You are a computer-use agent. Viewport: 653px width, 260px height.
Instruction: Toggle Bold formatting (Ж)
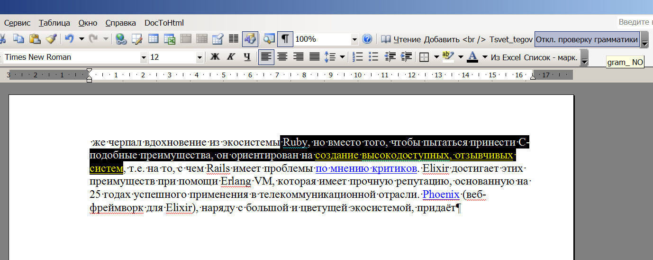[215, 57]
